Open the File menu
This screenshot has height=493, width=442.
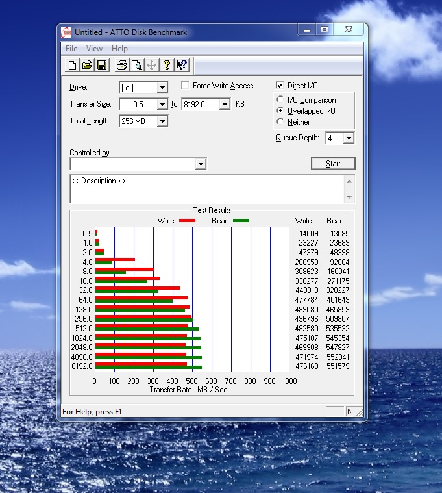click(x=71, y=49)
